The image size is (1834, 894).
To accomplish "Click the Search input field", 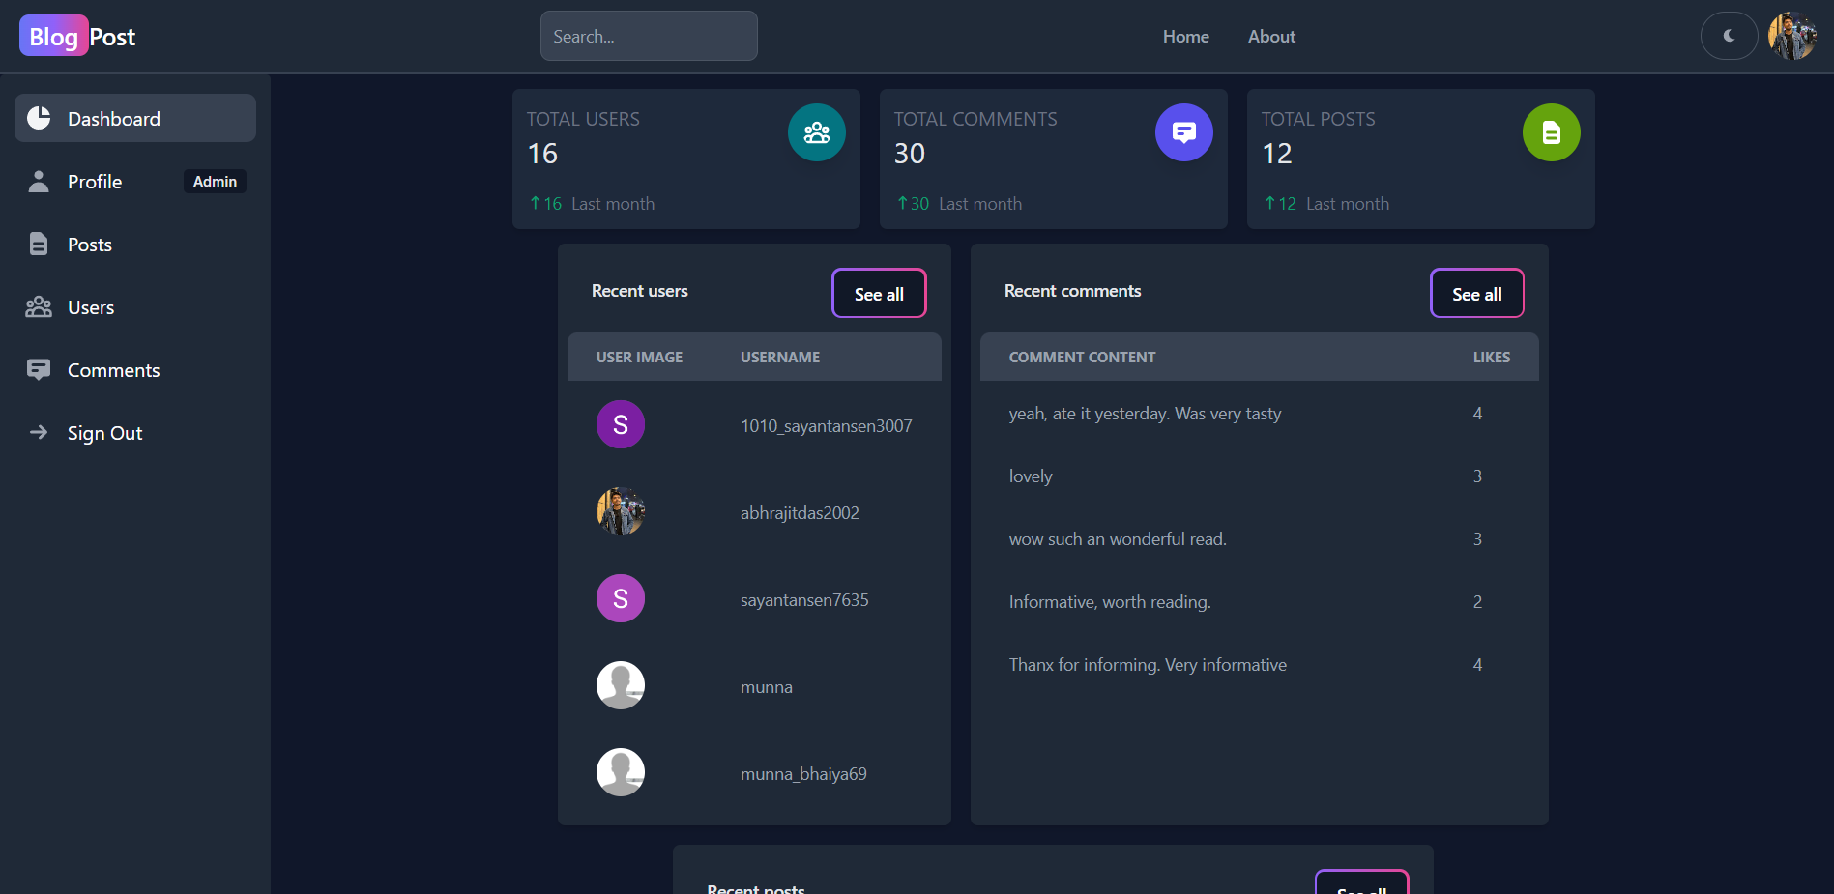I will tap(649, 37).
